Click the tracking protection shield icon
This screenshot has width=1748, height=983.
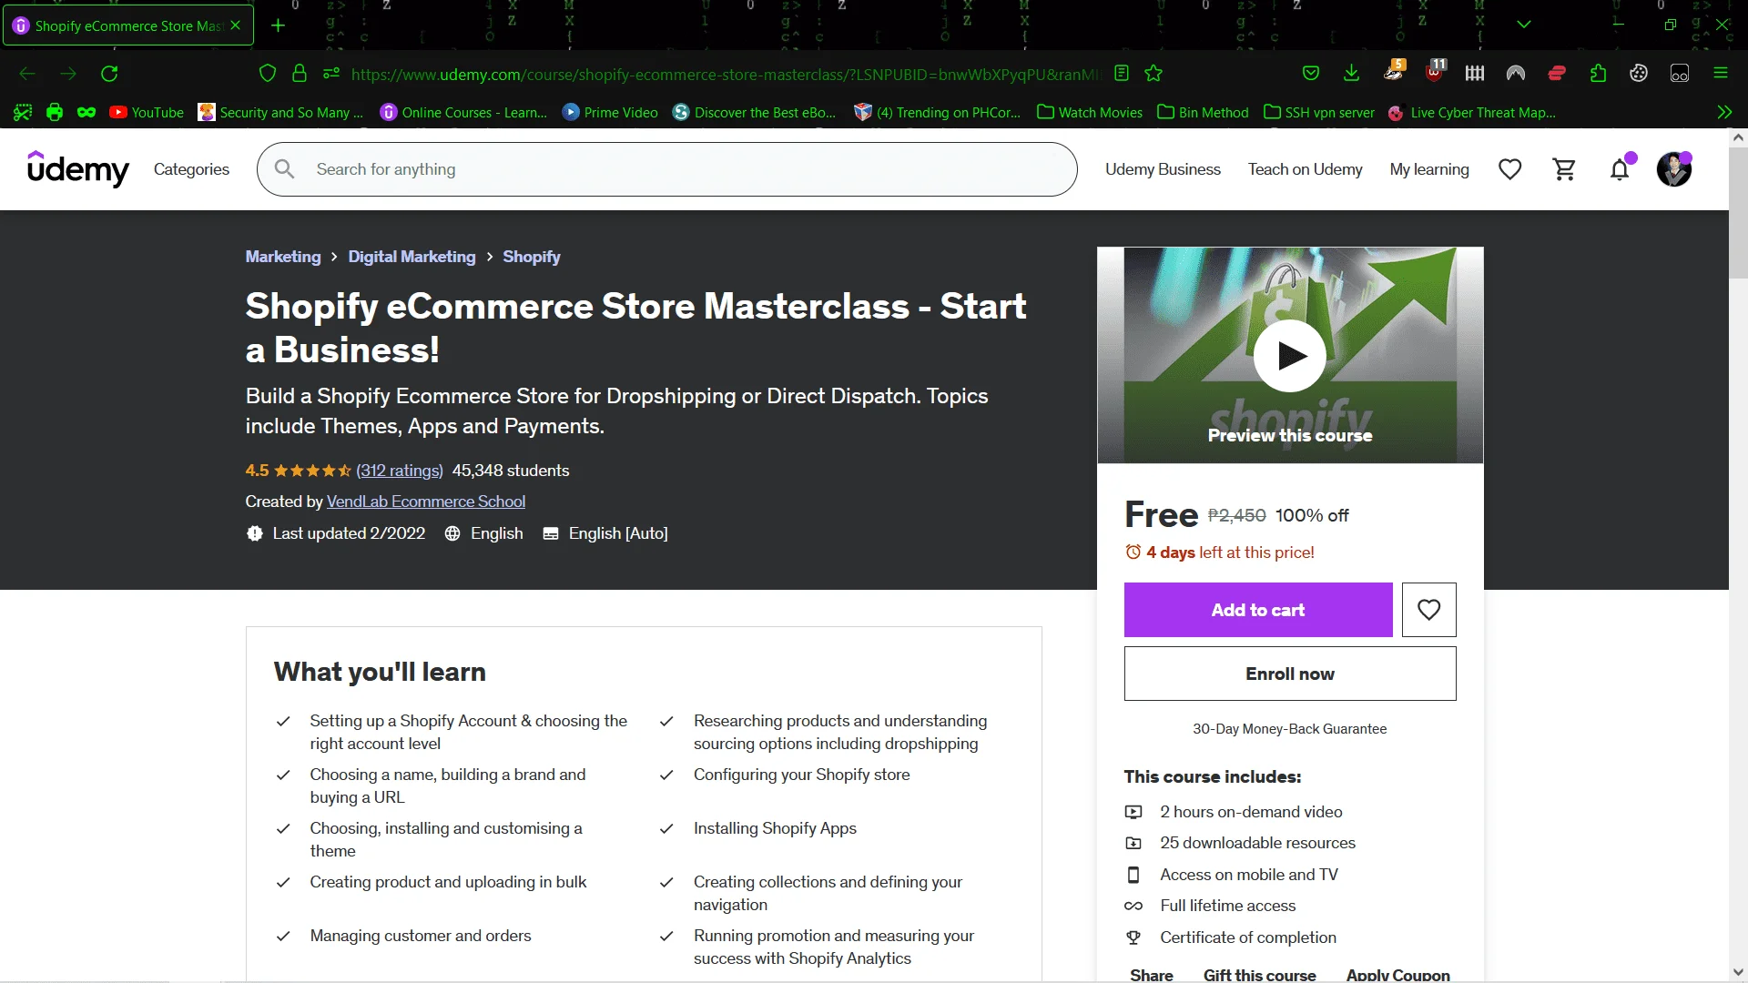click(267, 74)
